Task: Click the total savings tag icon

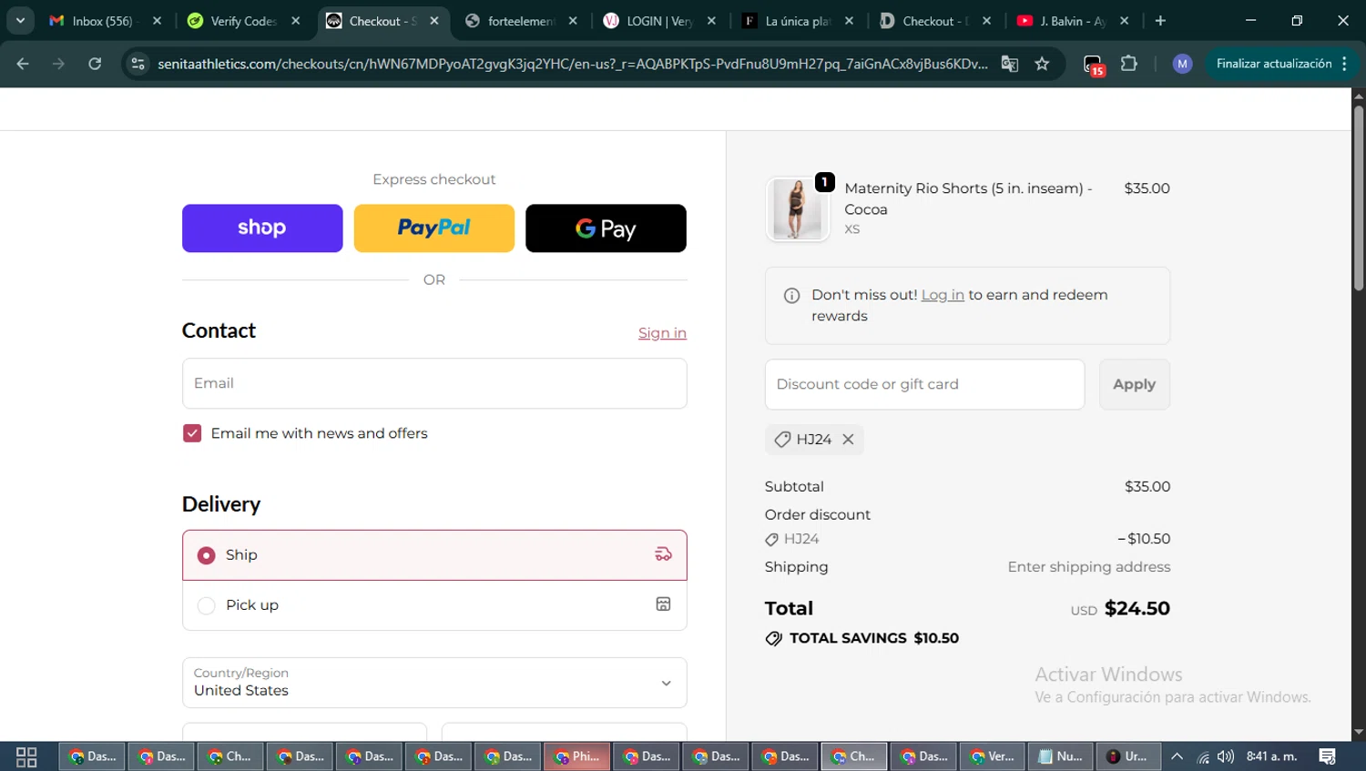Action: [x=774, y=638]
